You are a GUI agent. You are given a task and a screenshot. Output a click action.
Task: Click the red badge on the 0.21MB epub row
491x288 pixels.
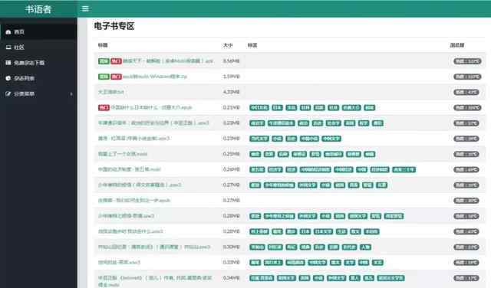point(104,107)
